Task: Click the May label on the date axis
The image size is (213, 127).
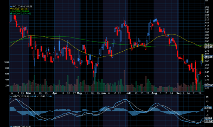Action: point(79,93)
